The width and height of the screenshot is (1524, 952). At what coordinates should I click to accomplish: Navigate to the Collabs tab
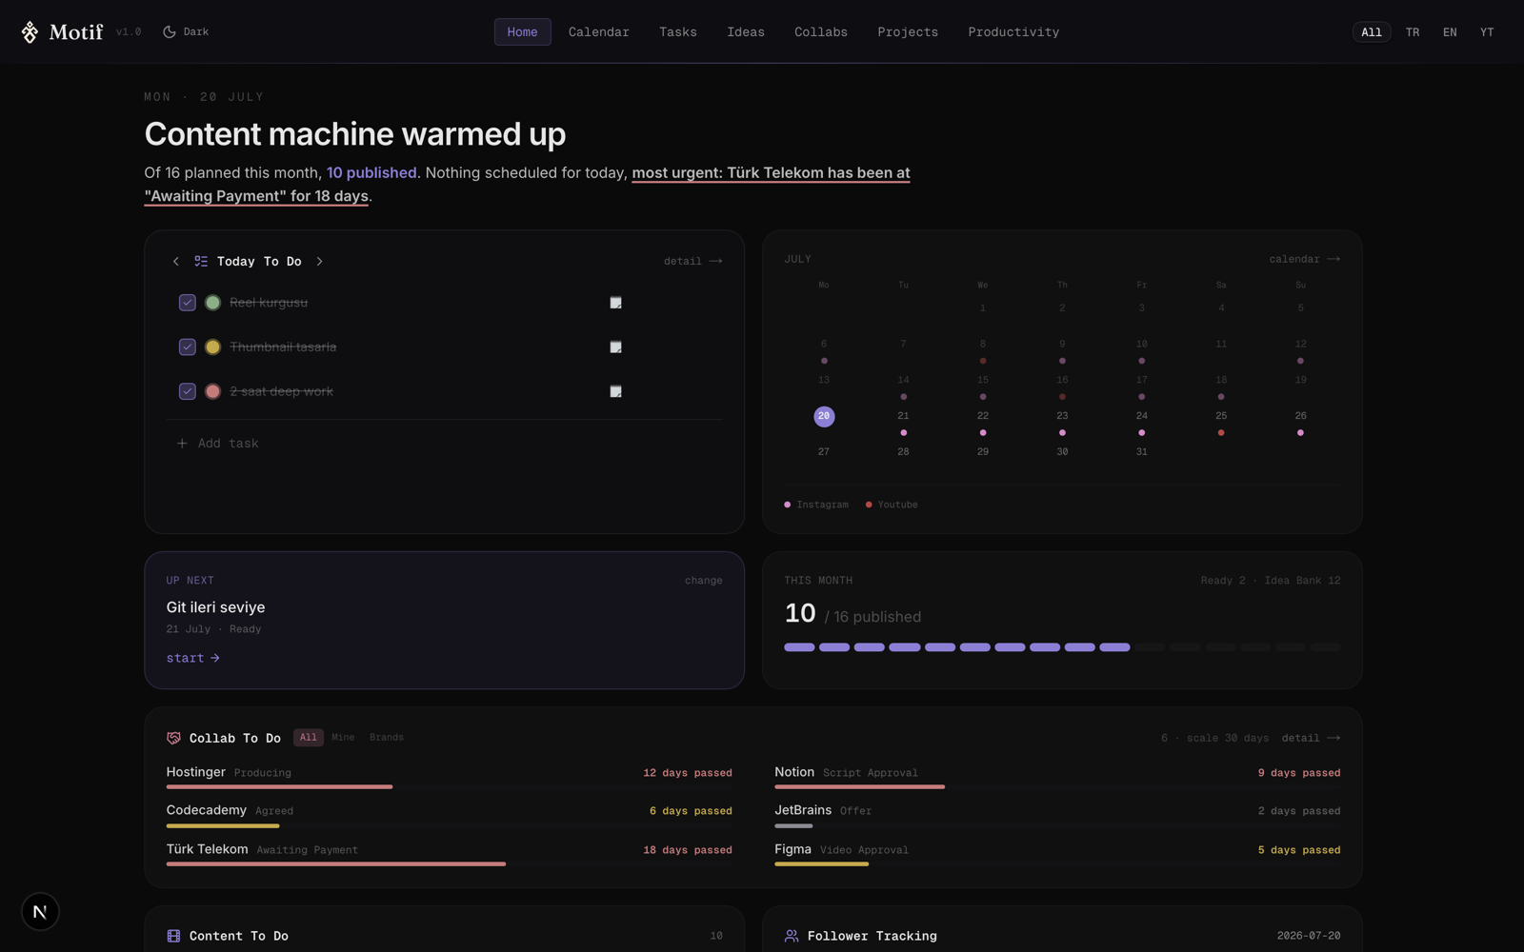(x=821, y=32)
